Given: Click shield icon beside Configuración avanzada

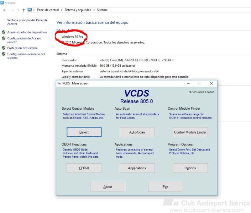Looking at the screenshot, I should 4,54.
